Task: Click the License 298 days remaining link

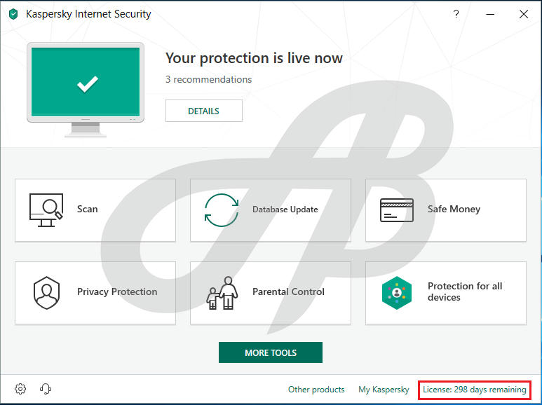Action: click(474, 390)
